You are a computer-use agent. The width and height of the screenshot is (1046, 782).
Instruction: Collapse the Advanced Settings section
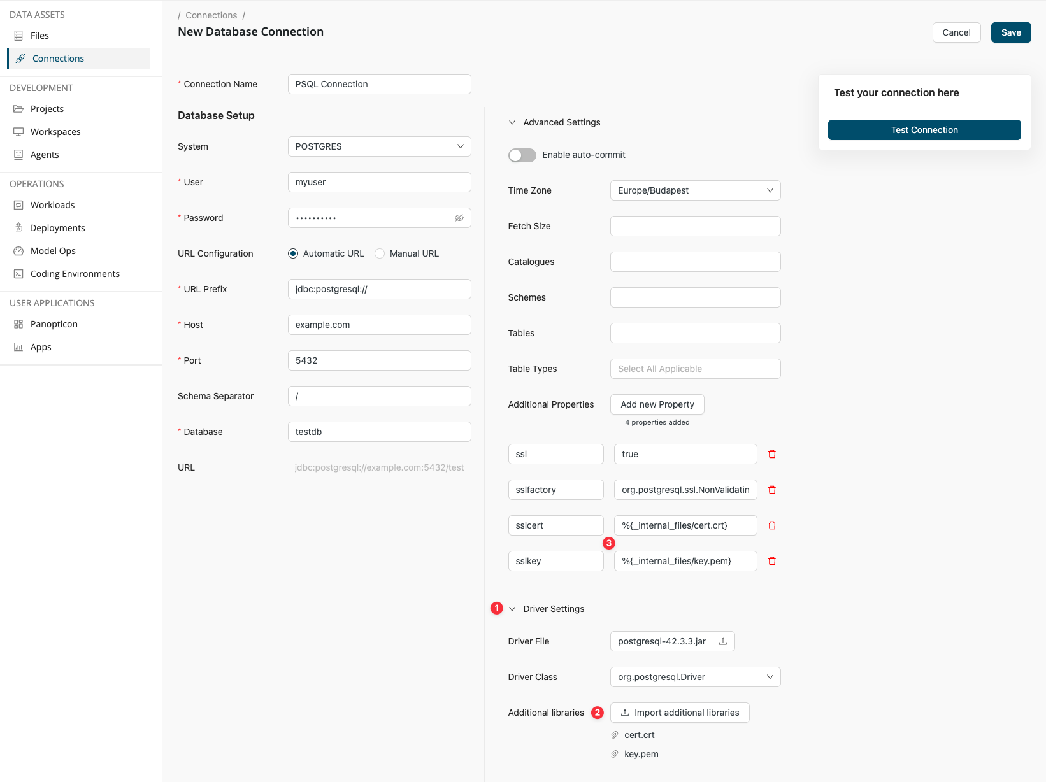click(x=512, y=122)
